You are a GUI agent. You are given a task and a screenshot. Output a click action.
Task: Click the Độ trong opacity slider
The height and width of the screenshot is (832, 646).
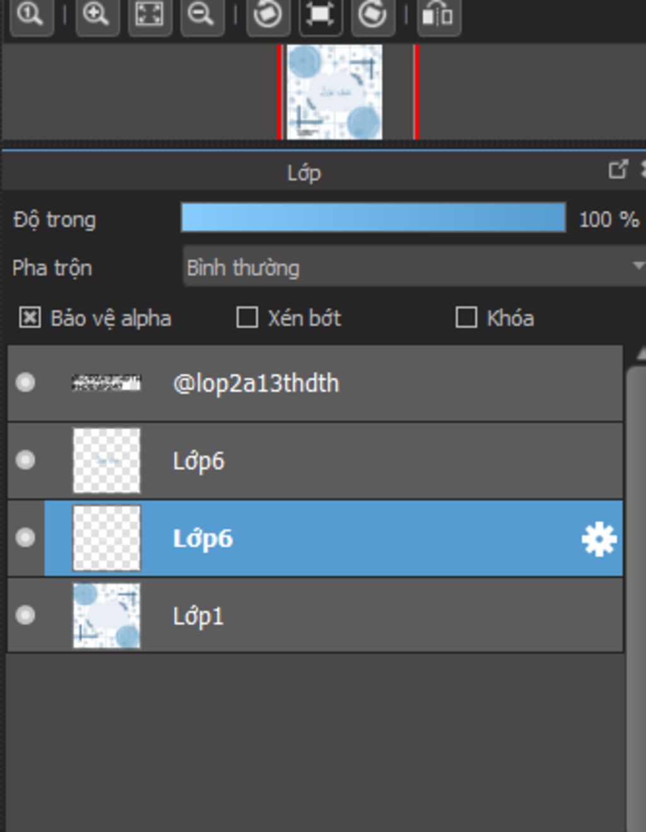(x=373, y=218)
